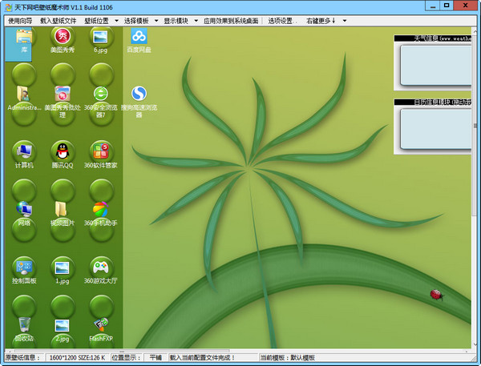Click the 应用效果到系统桌面 button

coord(231,20)
